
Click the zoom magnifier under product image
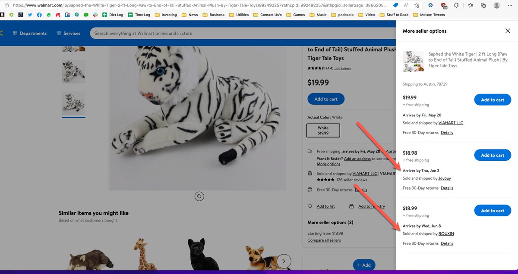(199, 196)
